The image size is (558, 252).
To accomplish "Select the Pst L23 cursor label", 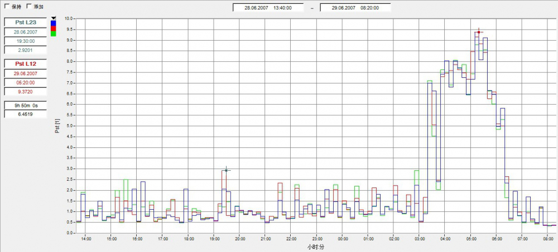I will [27, 22].
